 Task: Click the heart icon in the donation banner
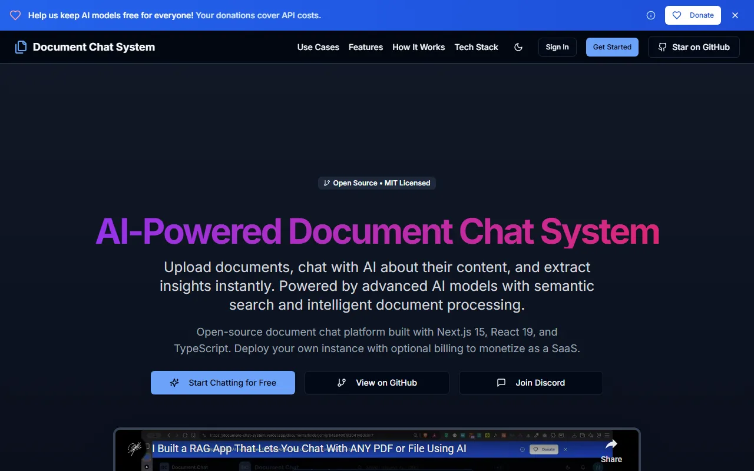click(x=15, y=15)
